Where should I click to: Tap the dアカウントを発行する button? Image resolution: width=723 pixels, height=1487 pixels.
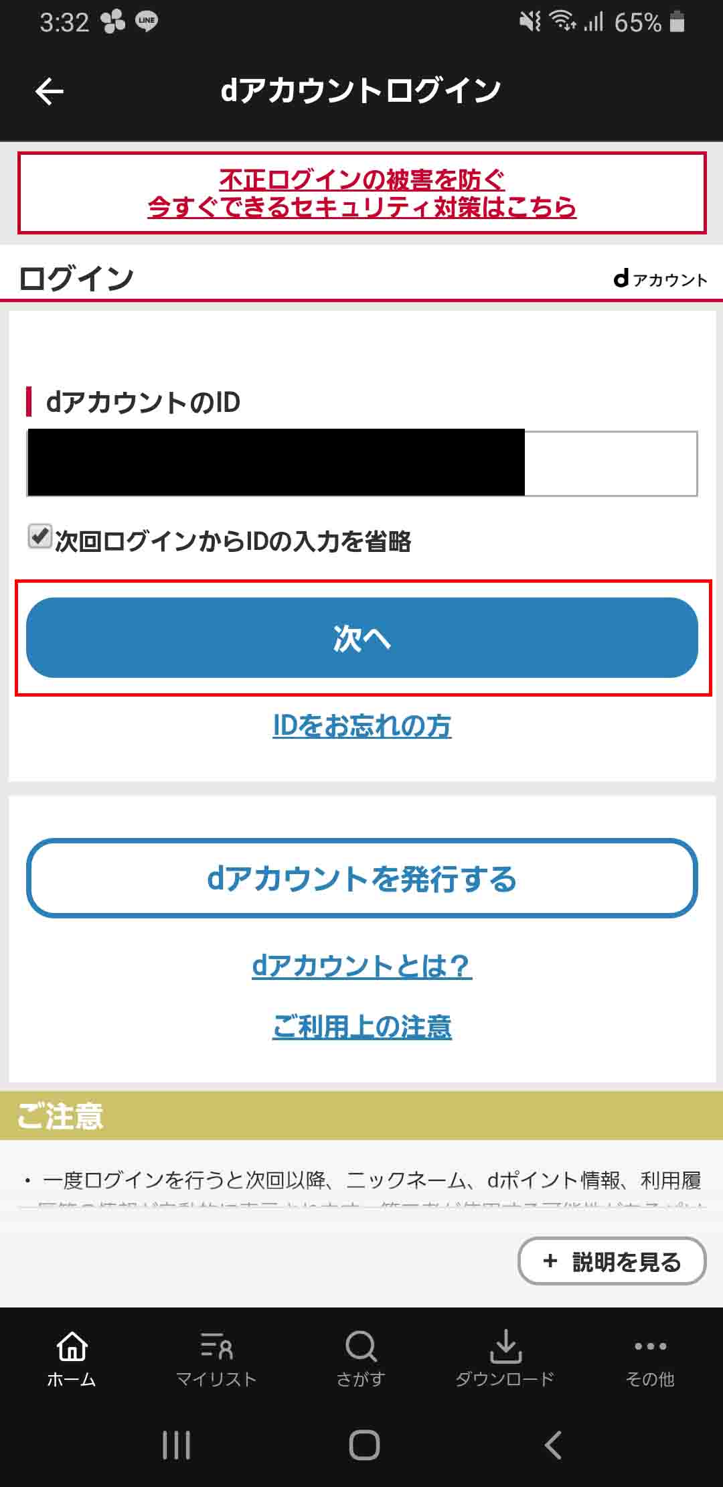(x=361, y=878)
